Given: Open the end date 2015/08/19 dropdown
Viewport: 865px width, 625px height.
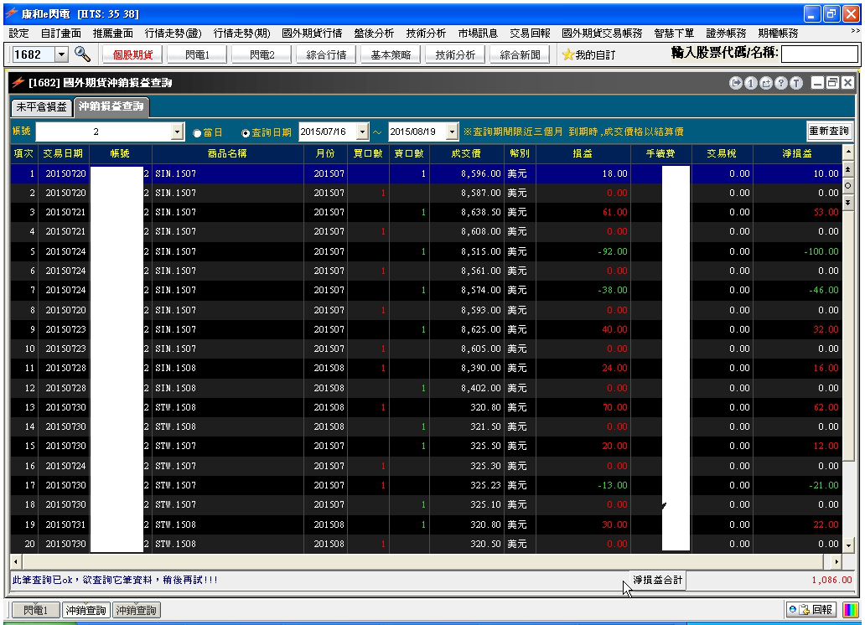Looking at the screenshot, I should click(x=453, y=132).
